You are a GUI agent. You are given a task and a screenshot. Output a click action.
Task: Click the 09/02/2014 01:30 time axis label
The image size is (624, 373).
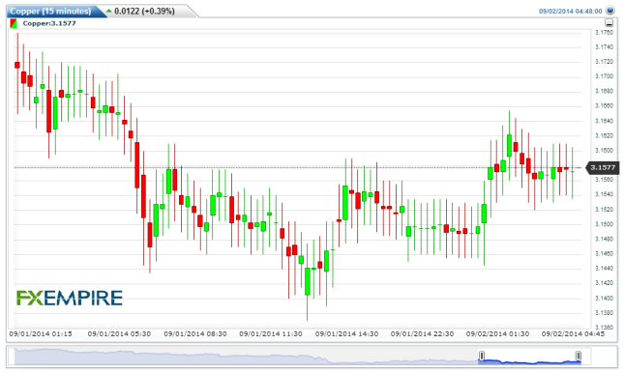pos(497,334)
